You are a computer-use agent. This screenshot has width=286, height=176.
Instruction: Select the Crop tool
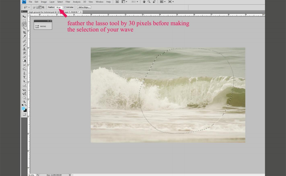click(x=24, y=33)
